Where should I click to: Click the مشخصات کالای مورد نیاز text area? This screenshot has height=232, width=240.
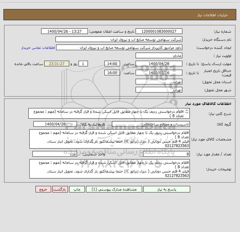click(x=109, y=139)
